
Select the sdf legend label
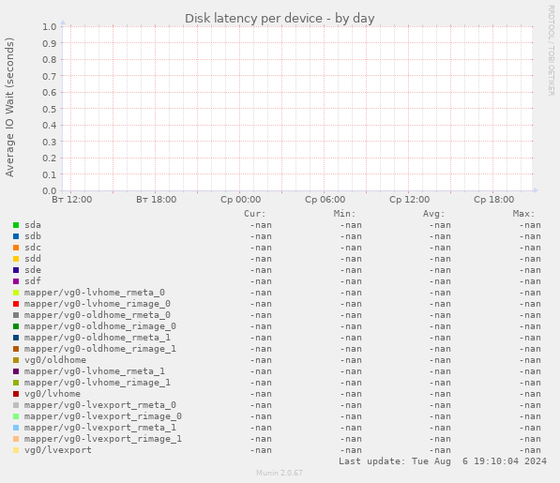click(33, 281)
